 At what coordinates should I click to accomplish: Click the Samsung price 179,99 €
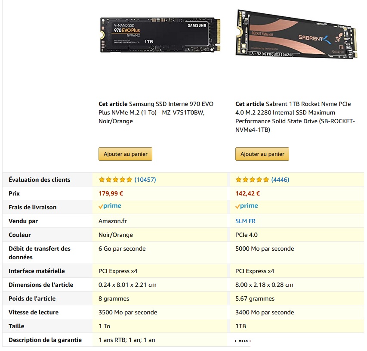click(x=111, y=193)
